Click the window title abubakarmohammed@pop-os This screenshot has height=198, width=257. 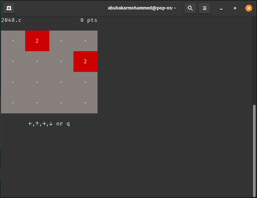[142, 8]
